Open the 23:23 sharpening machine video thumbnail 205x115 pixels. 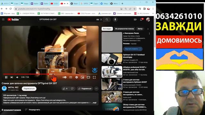(112, 97)
